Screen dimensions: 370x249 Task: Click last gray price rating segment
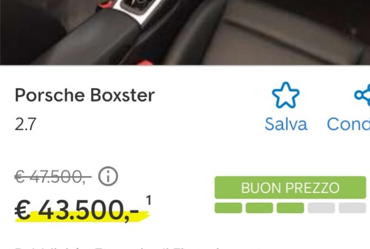352,208
